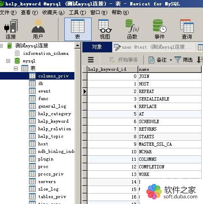Click the cut-off tab right of user @test

click(x=200, y=47)
